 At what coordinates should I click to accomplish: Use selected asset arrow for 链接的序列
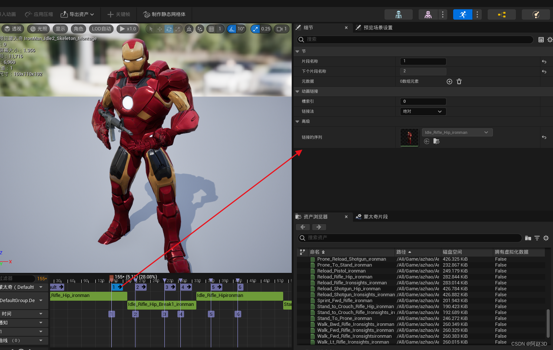427,141
